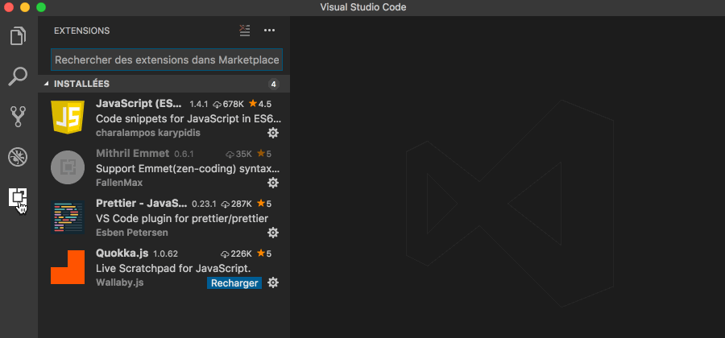Click the Extensions icon in activity bar
This screenshot has height=338, width=725.
pyautogui.click(x=18, y=197)
